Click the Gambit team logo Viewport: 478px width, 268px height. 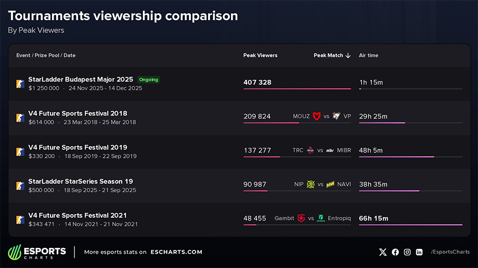click(301, 218)
